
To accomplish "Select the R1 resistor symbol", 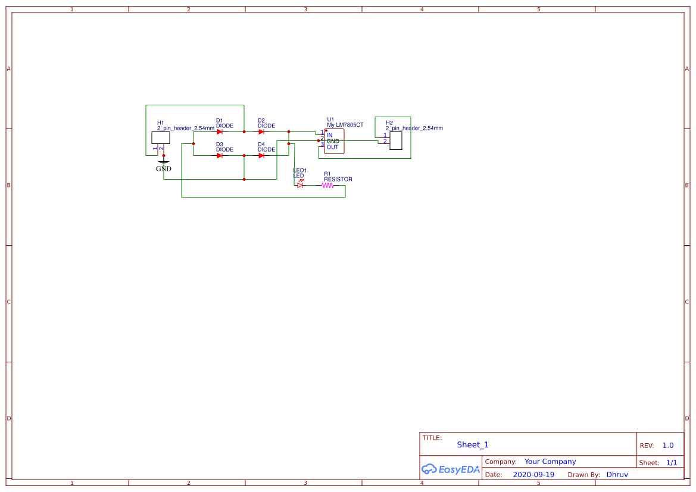I will point(327,184).
